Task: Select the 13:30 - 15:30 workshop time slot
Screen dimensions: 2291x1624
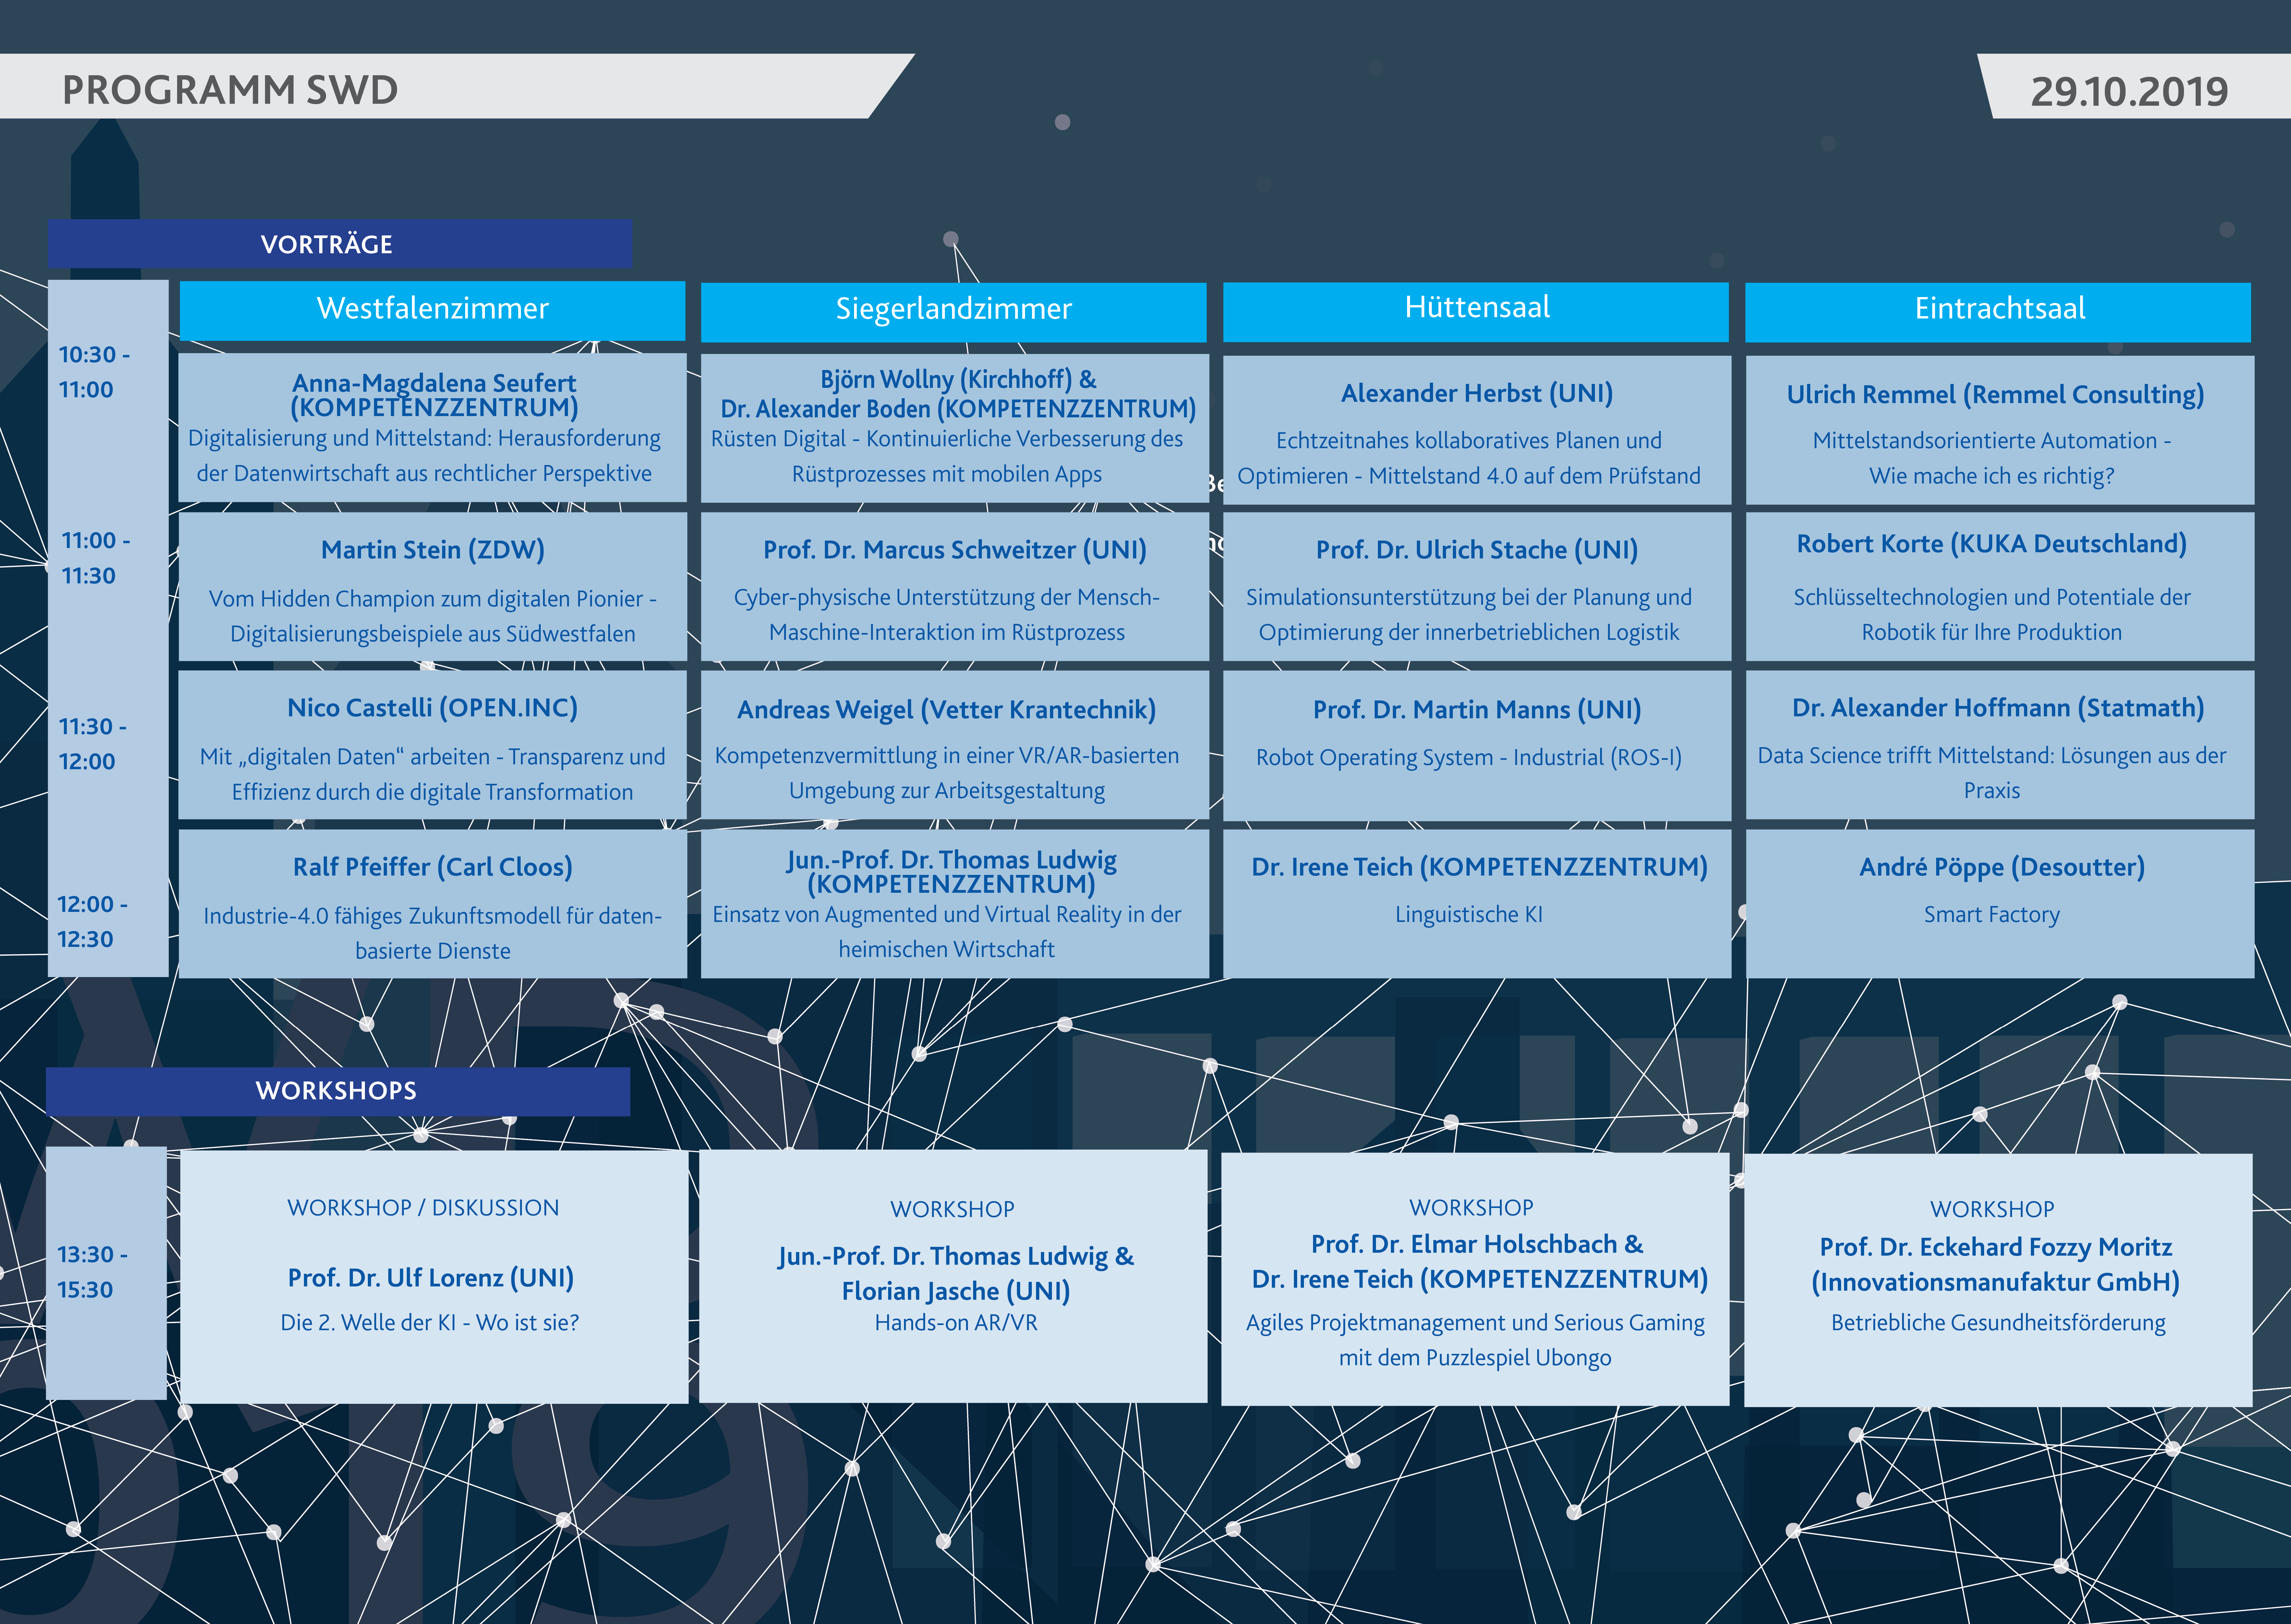Action: 92,1272
